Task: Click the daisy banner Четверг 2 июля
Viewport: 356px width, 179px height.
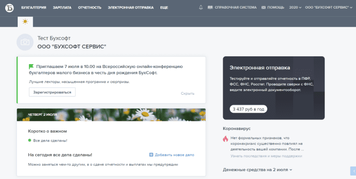Action: coord(111,115)
